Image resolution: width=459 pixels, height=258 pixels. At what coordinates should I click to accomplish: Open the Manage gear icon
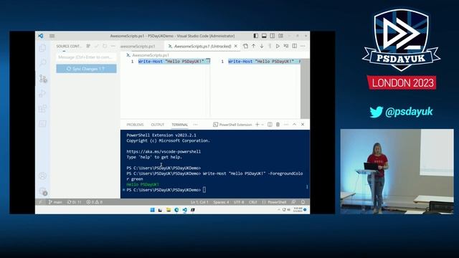(43, 191)
